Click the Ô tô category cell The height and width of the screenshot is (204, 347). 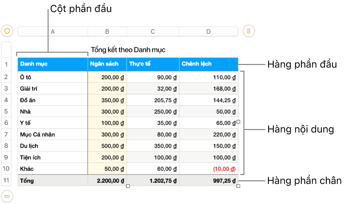[x=52, y=77]
